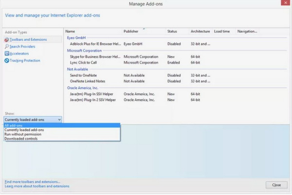Click the Search Providers magnifier icon
292x195 pixels.
[7, 46]
